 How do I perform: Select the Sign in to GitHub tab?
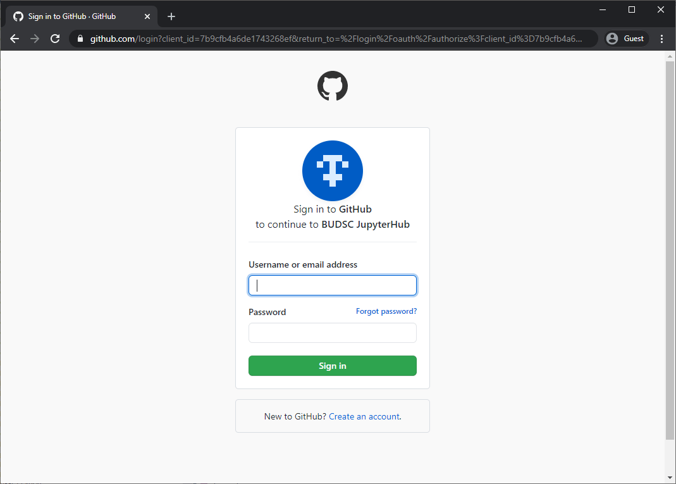pyautogui.click(x=82, y=16)
